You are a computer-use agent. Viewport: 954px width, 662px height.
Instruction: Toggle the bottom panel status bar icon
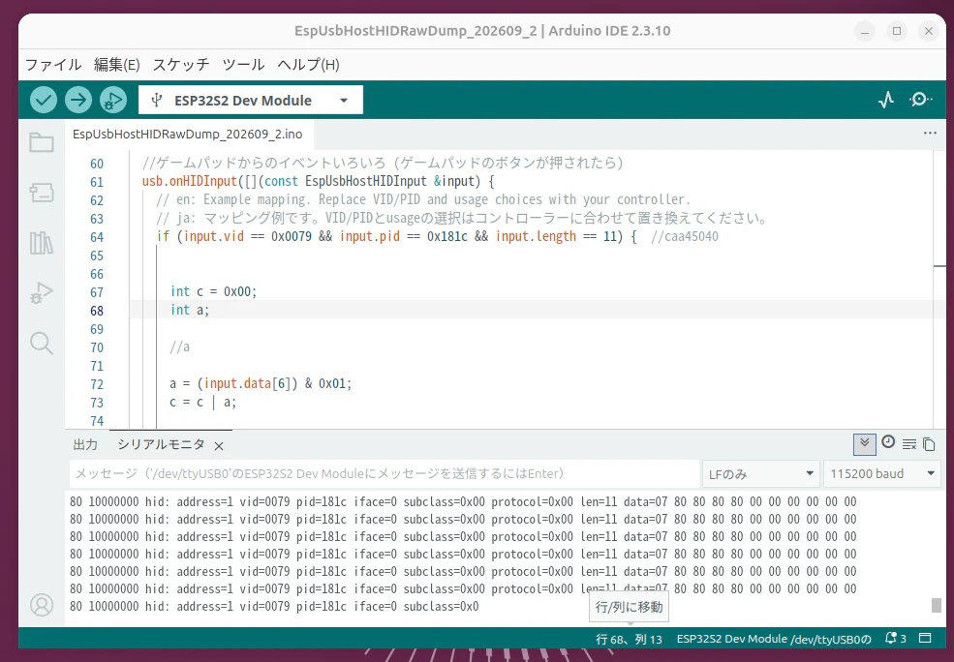925,638
